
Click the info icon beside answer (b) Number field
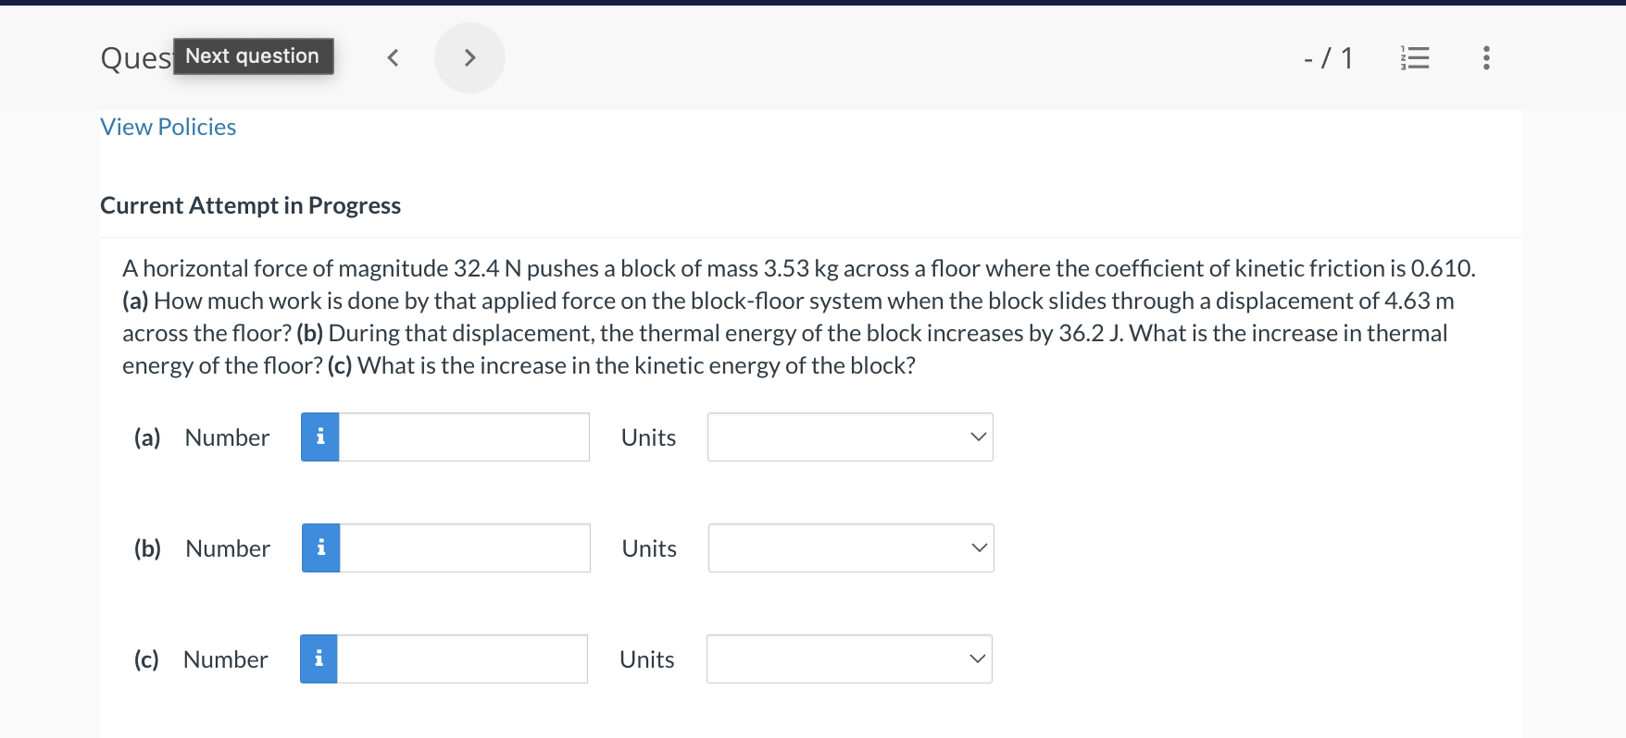tap(319, 547)
